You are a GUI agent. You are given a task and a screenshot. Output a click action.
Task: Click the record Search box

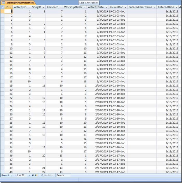click(x=64, y=175)
